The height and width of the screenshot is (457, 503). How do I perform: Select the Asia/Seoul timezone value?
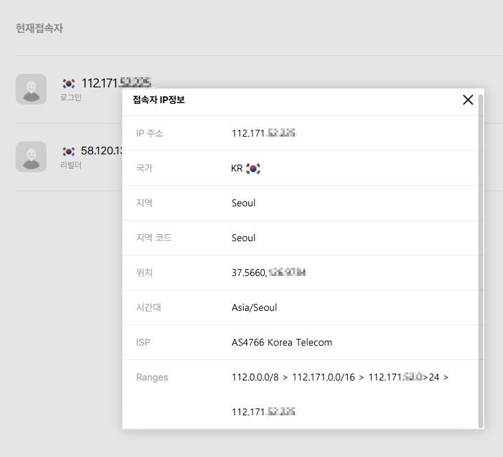click(254, 307)
